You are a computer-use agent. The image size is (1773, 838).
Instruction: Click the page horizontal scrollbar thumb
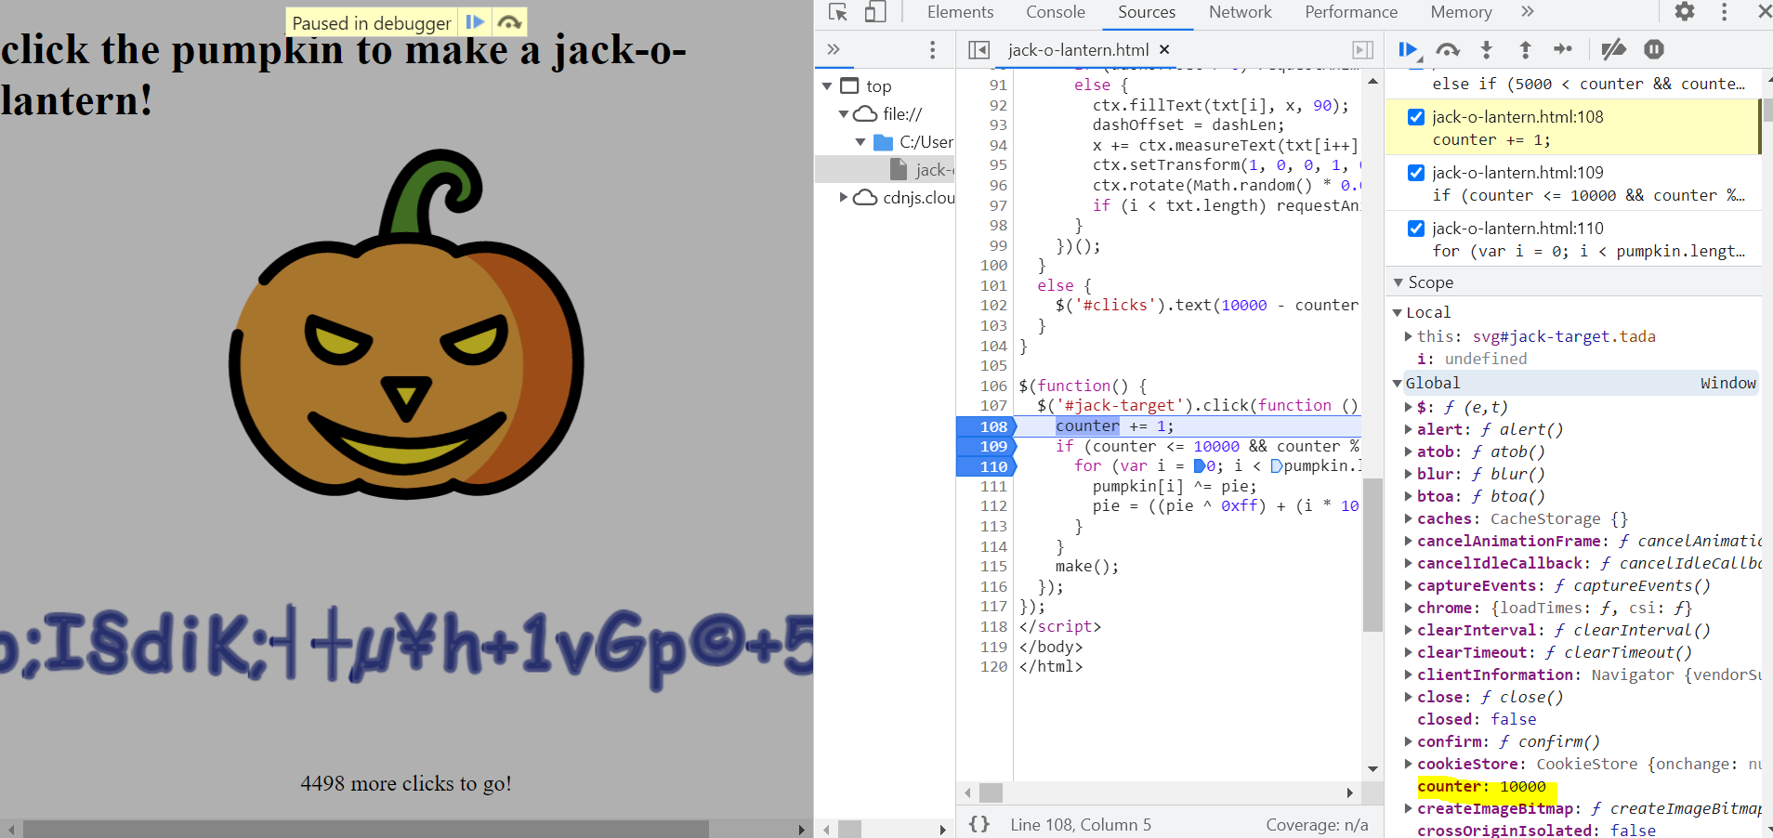366,829
